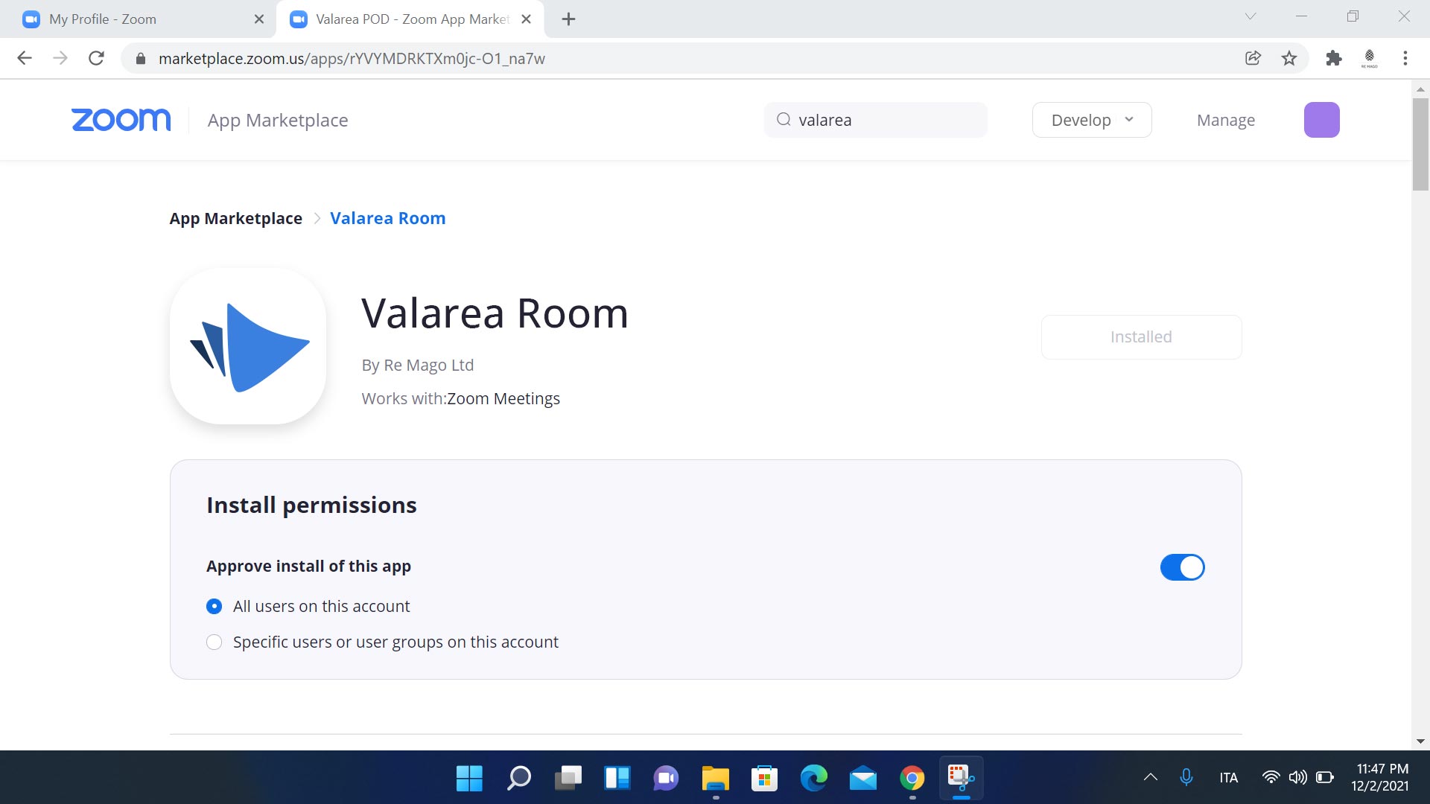Viewport: 1430px width, 804px height.
Task: Click By Re Mago Ltd text
Action: [417, 365]
